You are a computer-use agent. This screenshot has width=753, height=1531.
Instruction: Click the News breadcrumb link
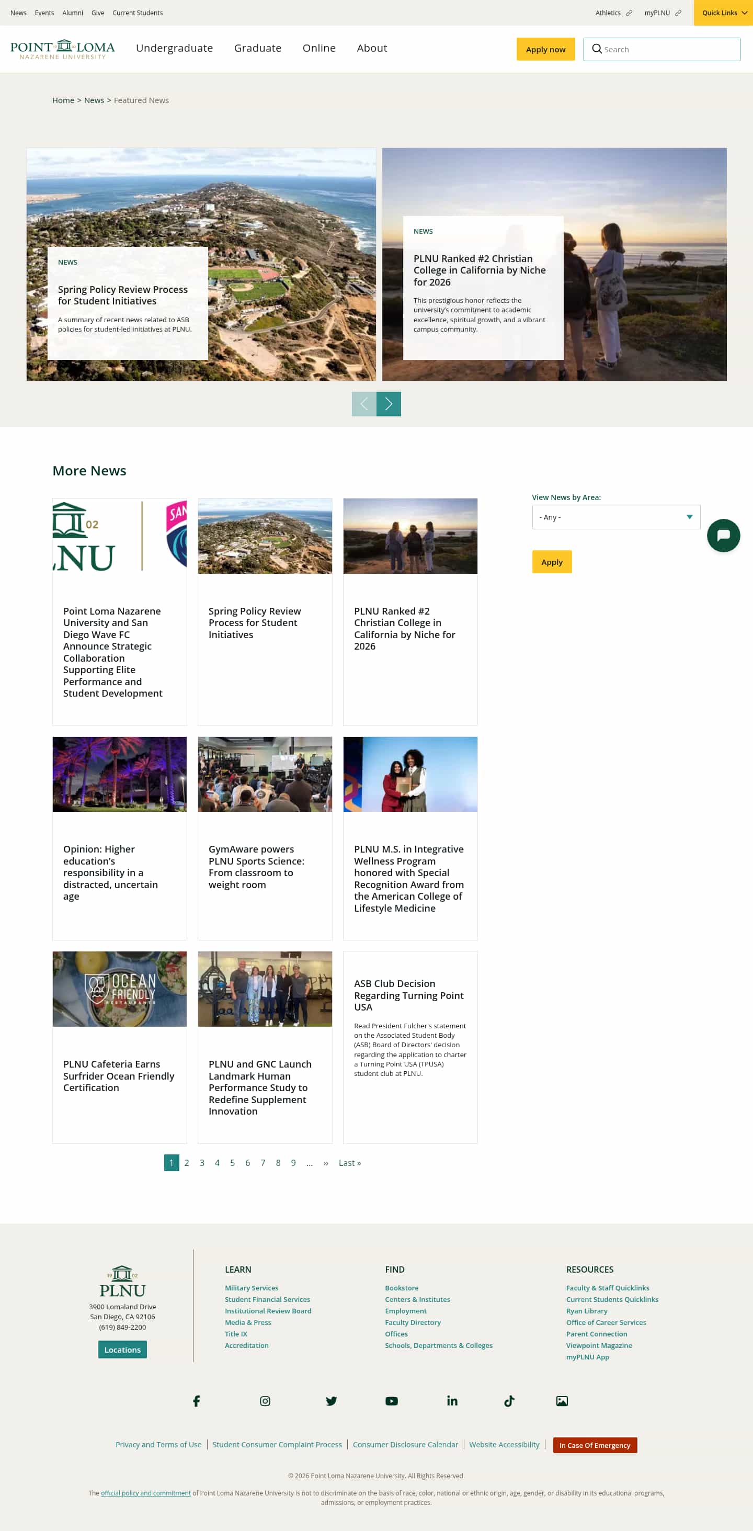pos(94,100)
